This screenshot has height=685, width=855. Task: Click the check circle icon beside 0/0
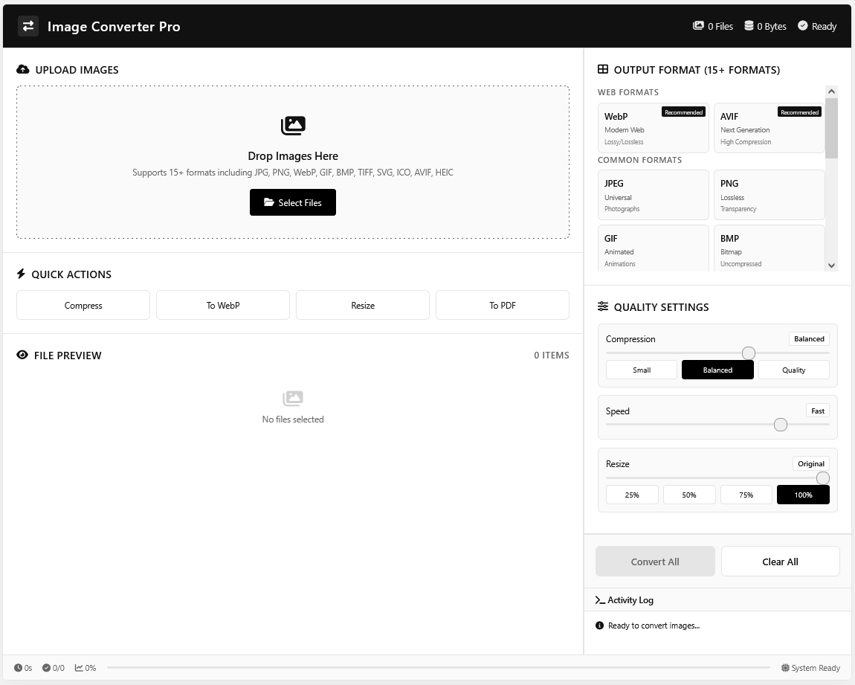point(46,668)
